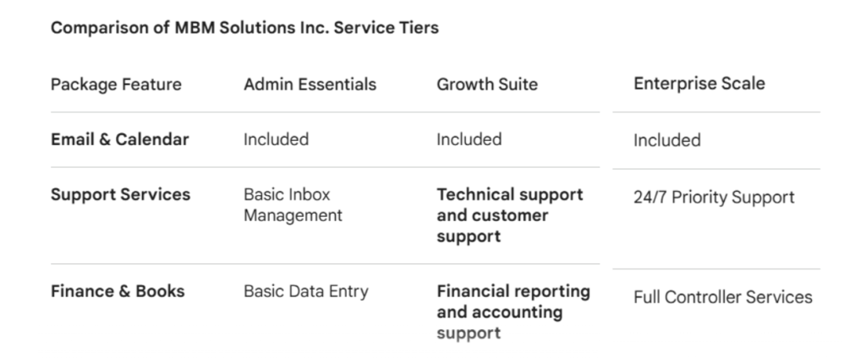Click the "Admin Essentials" column header
866x358 pixels.
pyautogui.click(x=310, y=84)
